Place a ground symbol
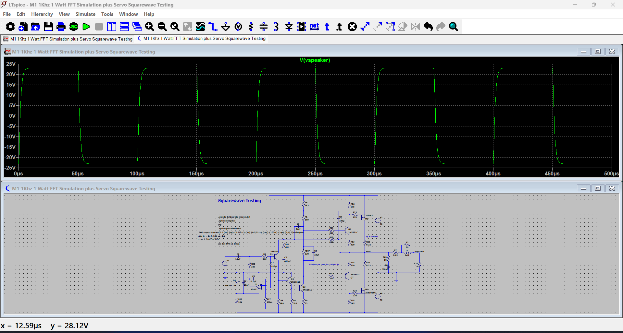Image resolution: width=623 pixels, height=333 pixels. point(226,27)
